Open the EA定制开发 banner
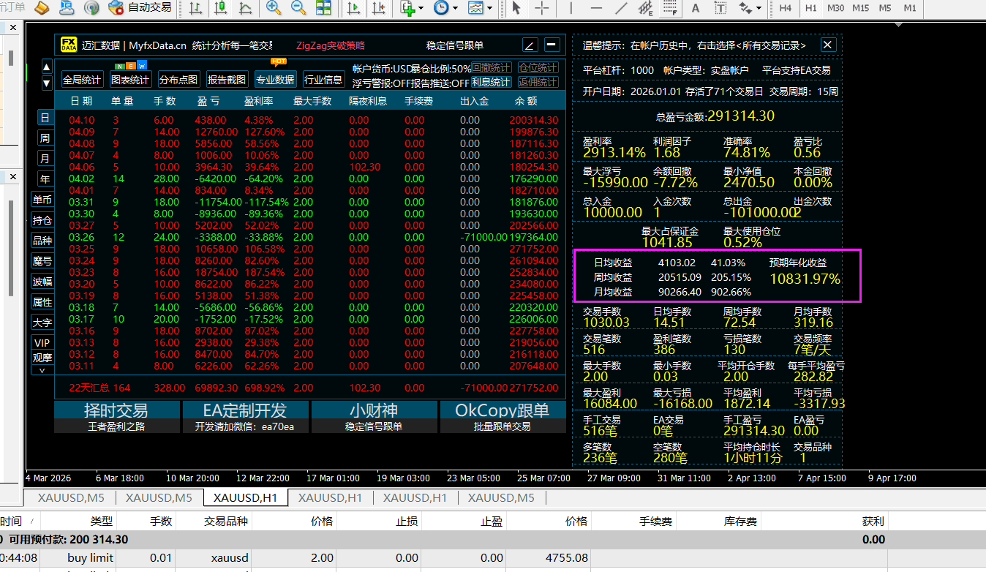This screenshot has height=572, width=986. 245,417
